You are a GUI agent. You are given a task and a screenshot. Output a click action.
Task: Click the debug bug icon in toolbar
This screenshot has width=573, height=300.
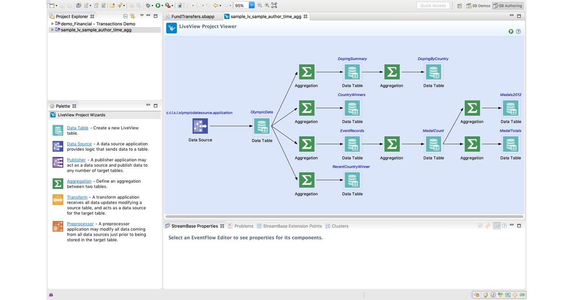pyautogui.click(x=148, y=6)
